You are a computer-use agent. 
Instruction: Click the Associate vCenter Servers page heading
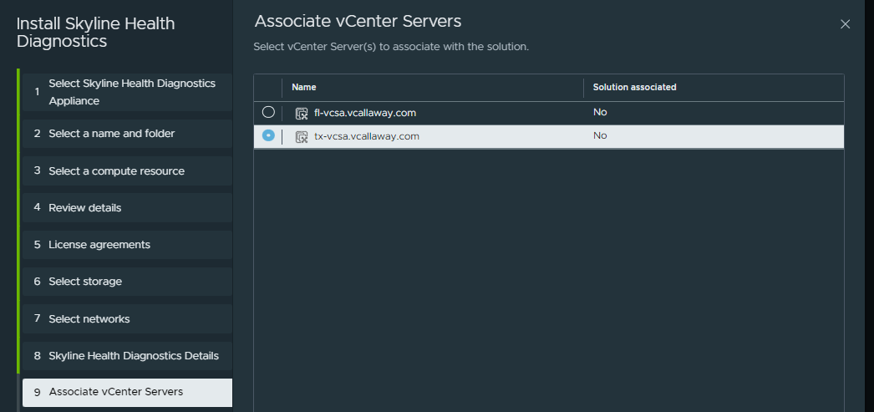coord(358,22)
